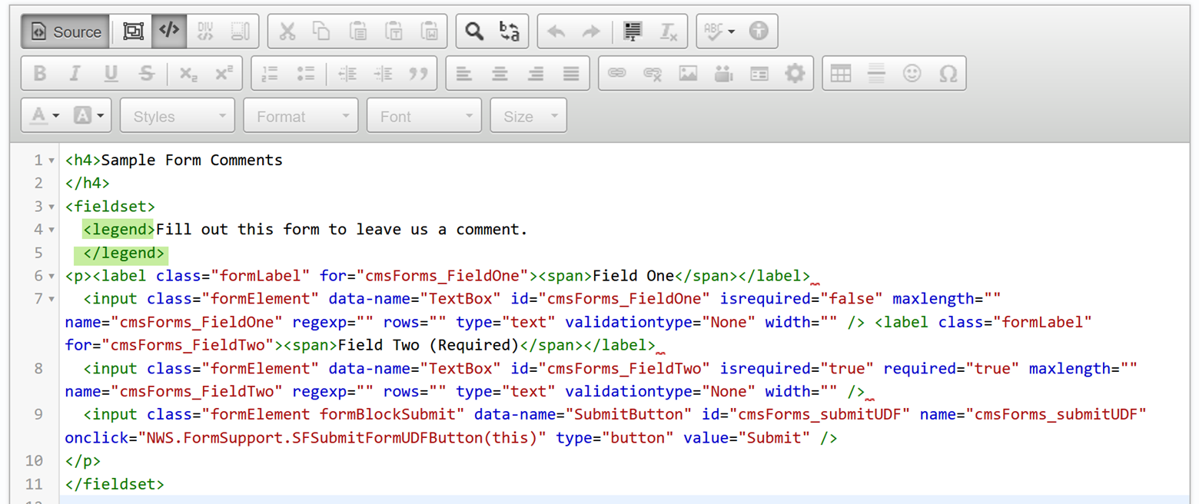This screenshot has height=504, width=1199.
Task: Open Find with the magnifier icon
Action: (x=474, y=31)
